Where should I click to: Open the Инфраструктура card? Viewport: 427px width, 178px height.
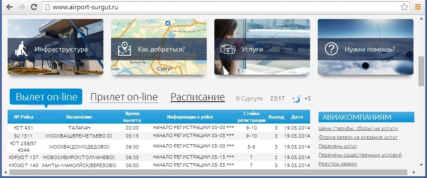click(55, 47)
